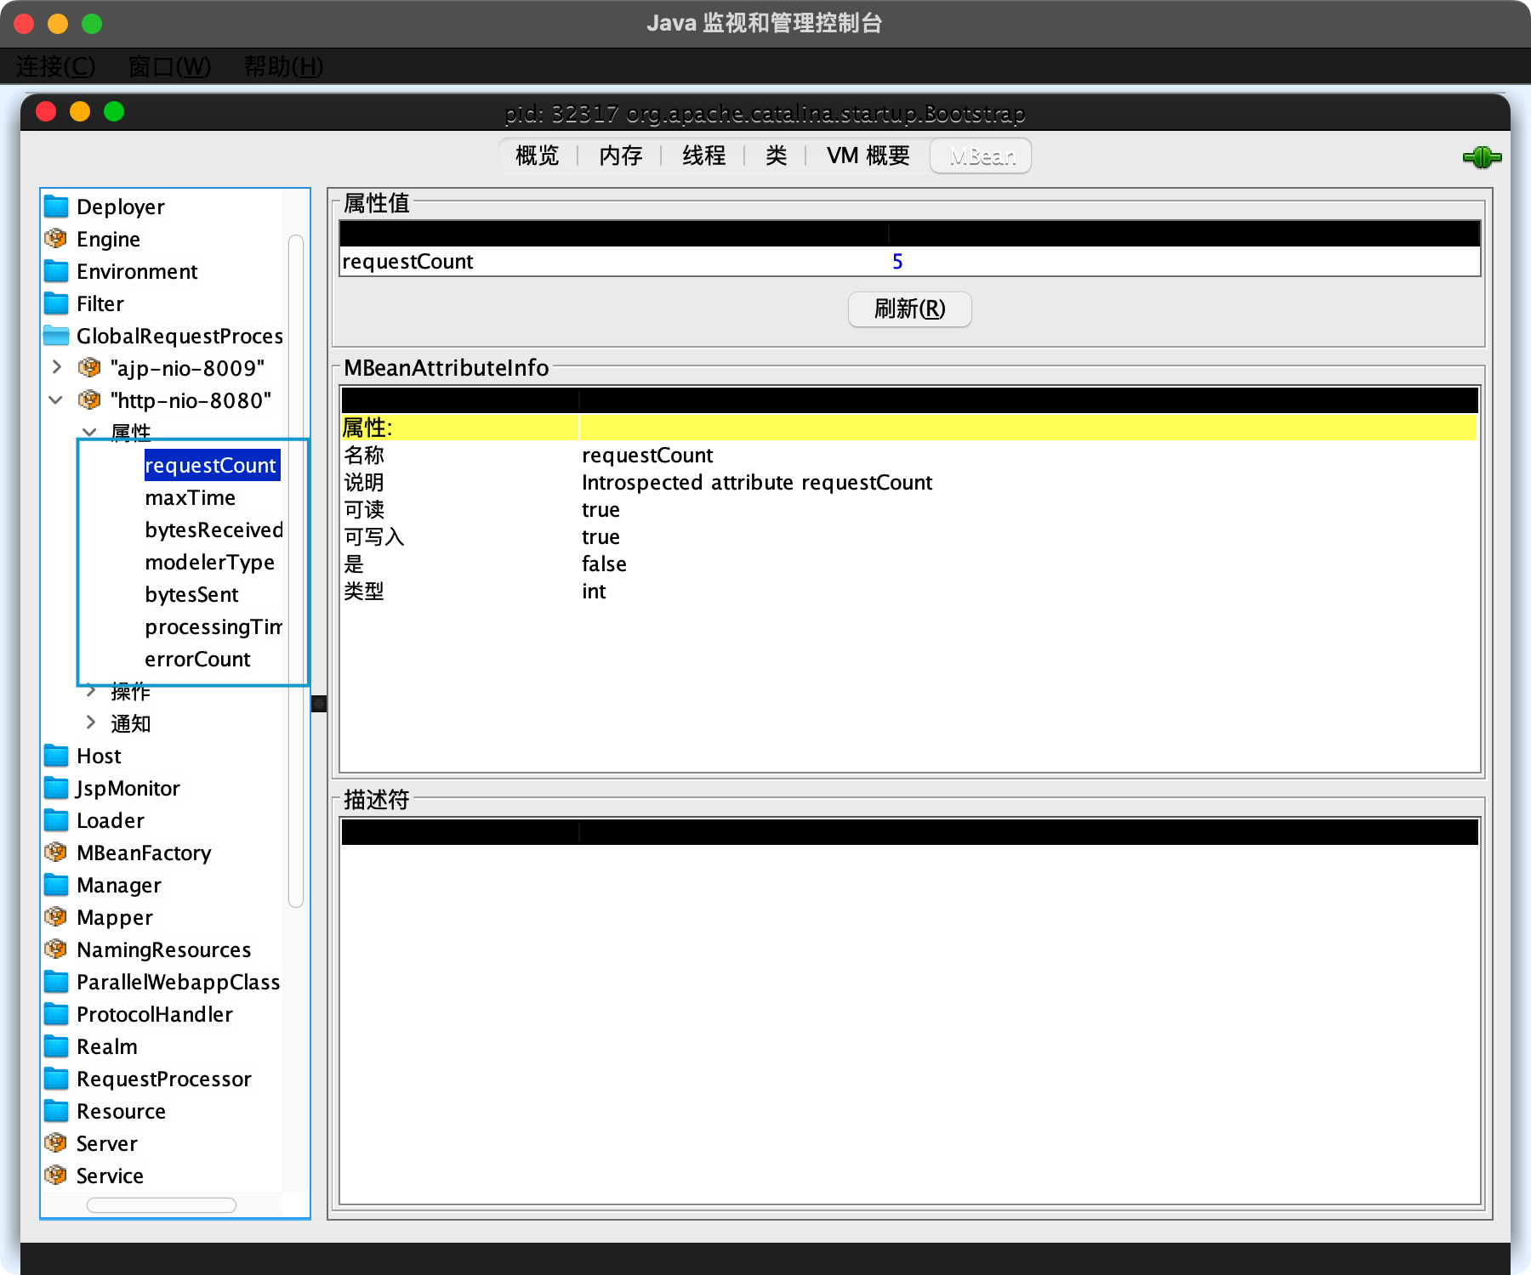This screenshot has height=1275, width=1531.
Task: Open the 连接(C) menu
Action: pyautogui.click(x=55, y=66)
